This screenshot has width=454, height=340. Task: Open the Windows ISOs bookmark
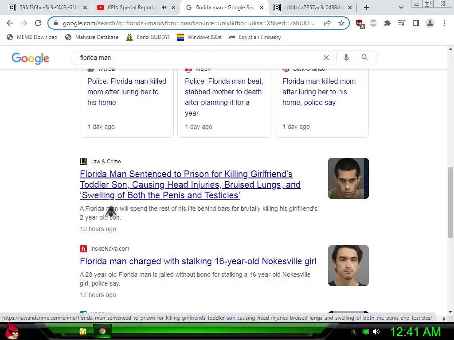(199, 37)
